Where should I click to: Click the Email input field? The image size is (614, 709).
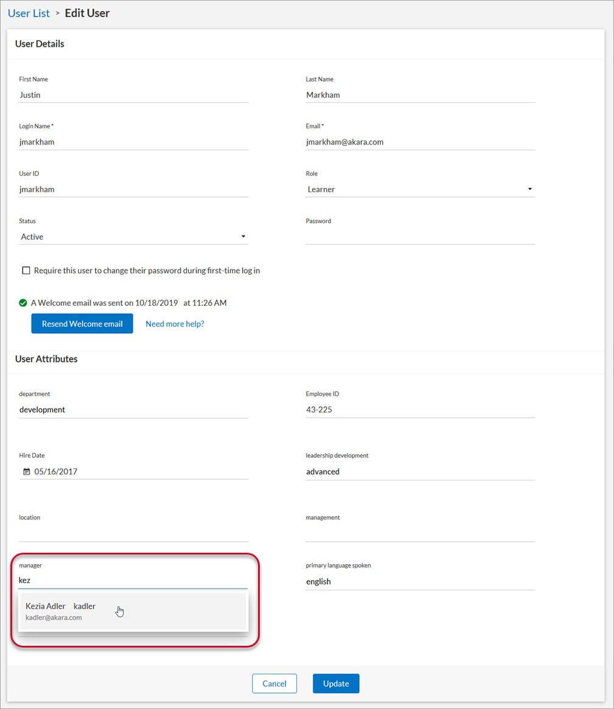pyautogui.click(x=420, y=142)
